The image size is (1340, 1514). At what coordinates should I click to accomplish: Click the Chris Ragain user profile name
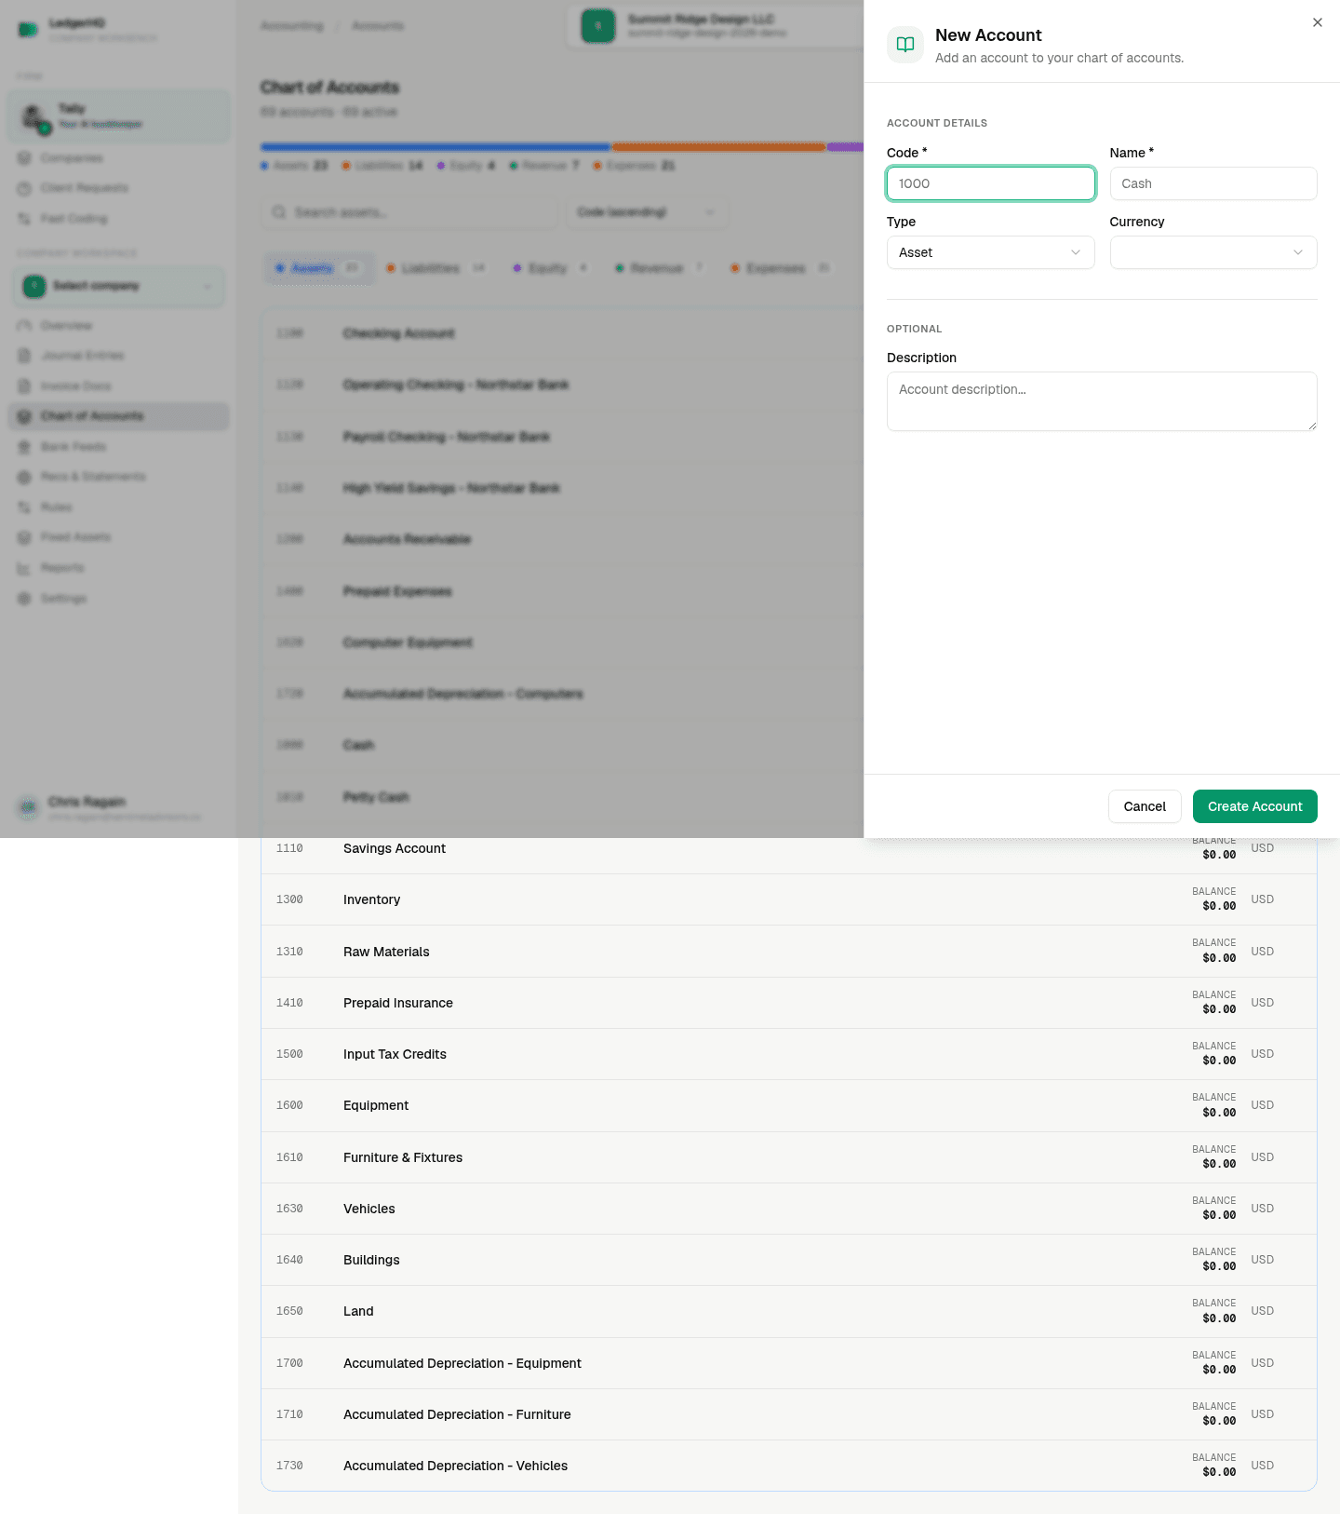pos(87,802)
